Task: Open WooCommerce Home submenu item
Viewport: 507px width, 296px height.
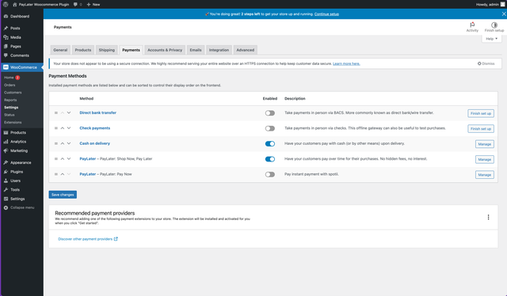Action: (9, 78)
